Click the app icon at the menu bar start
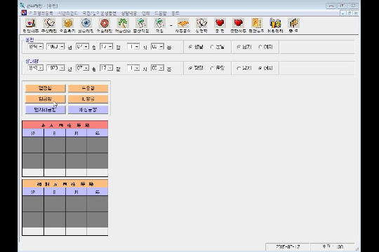The width and height of the screenshot is (379, 252). point(24,13)
